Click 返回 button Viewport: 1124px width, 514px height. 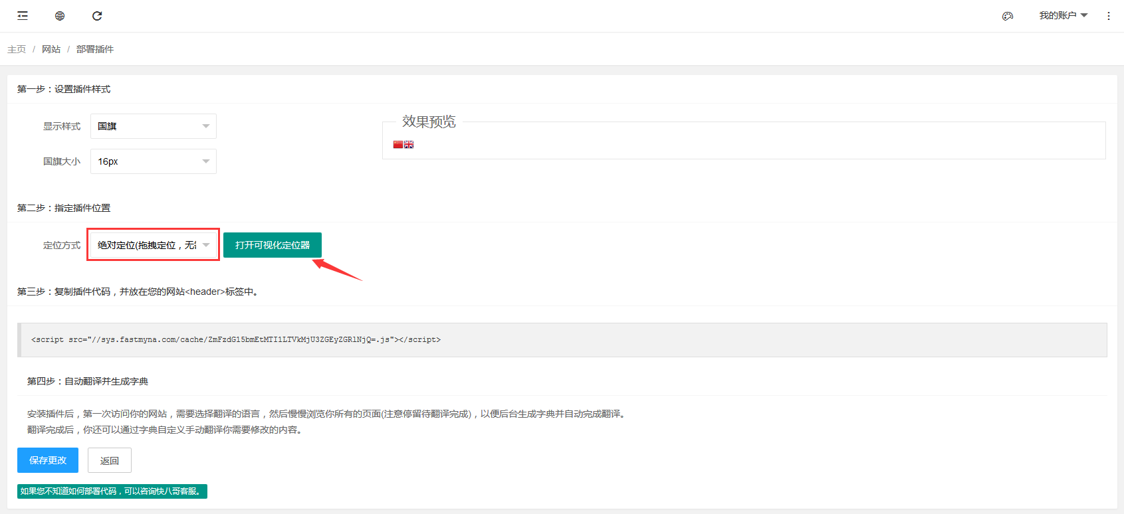pos(110,460)
